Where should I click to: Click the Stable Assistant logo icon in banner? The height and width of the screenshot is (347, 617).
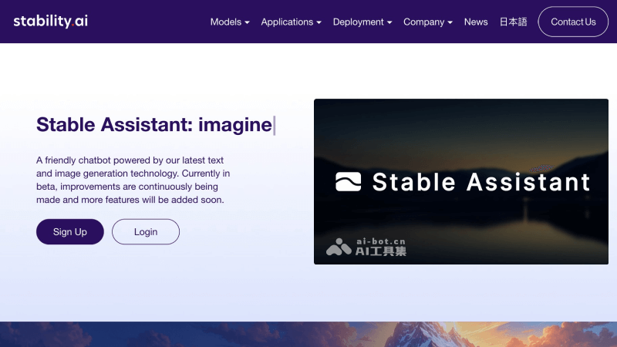(348, 181)
